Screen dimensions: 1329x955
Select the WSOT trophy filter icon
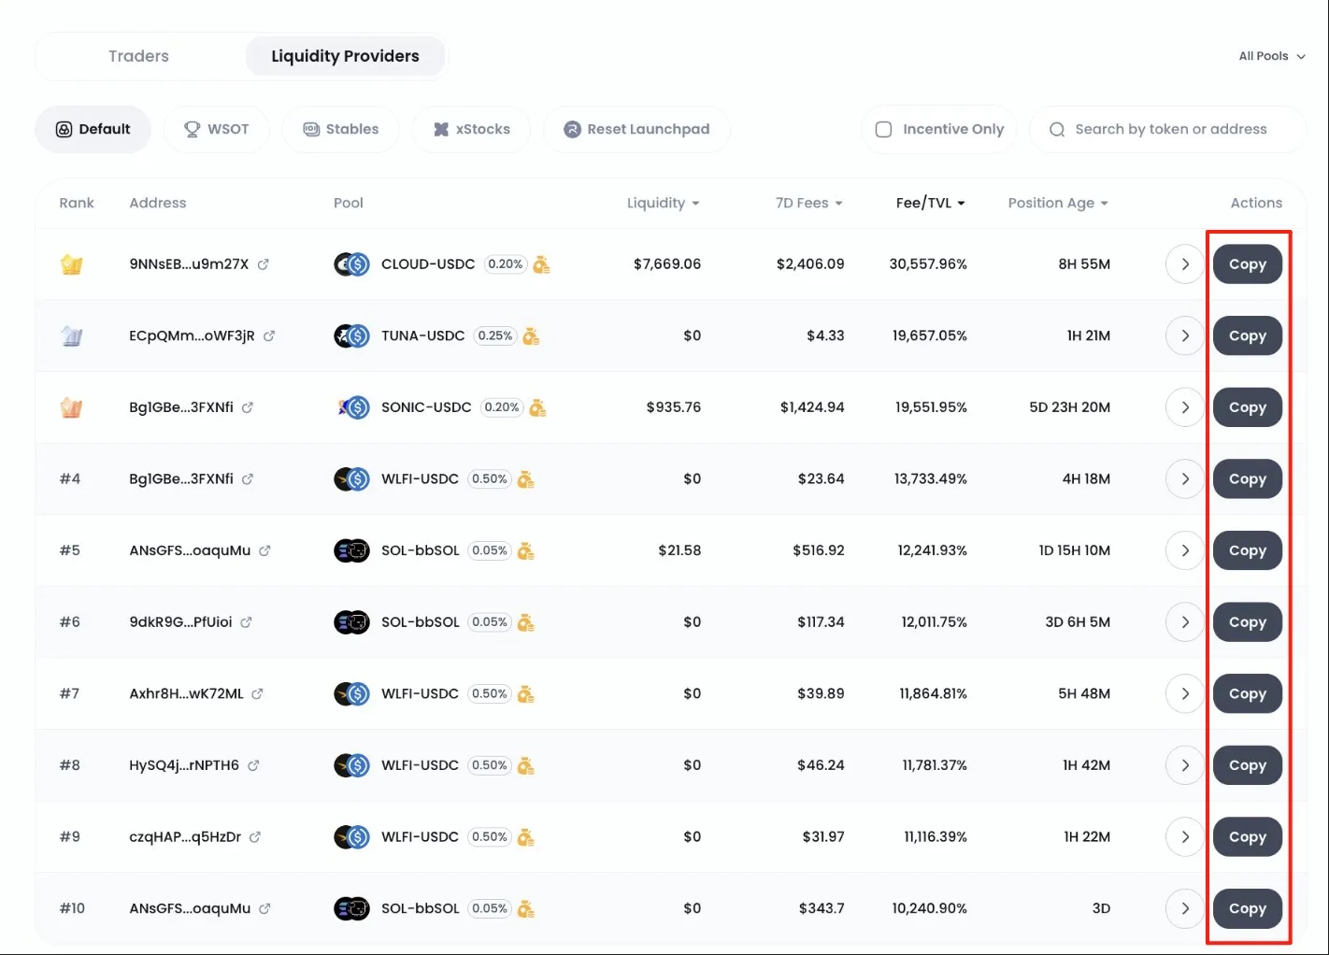pyautogui.click(x=193, y=129)
